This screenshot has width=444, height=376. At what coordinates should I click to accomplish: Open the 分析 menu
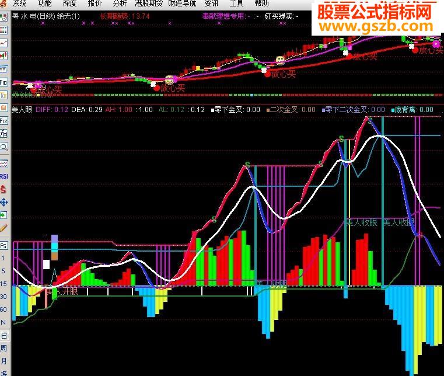click(x=120, y=4)
